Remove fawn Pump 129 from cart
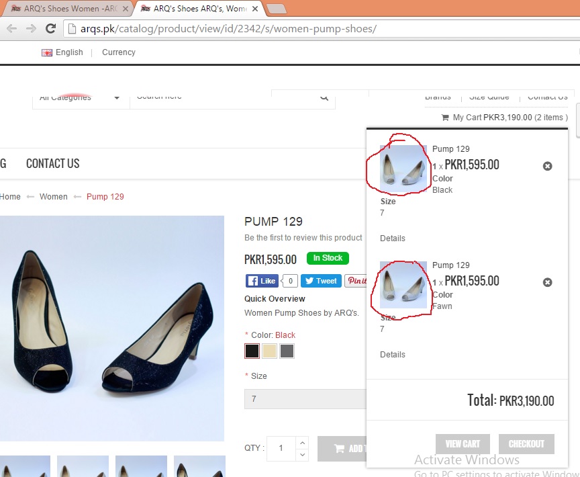Viewport: 580px width, 477px height. (x=547, y=283)
